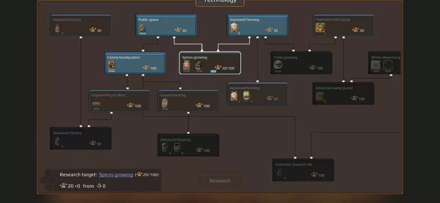Click the capsule house icon in Luxury housing

(x=165, y=103)
